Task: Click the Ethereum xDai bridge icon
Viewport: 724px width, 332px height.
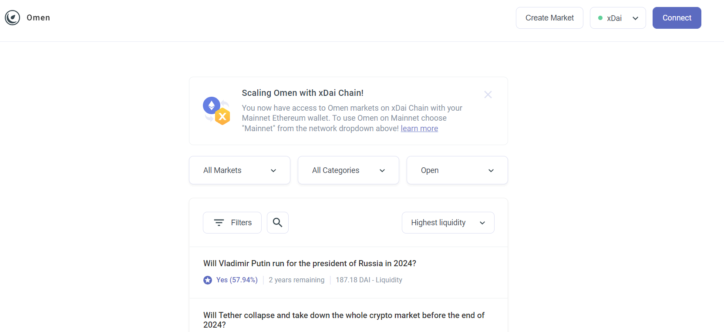Action: 216,111
